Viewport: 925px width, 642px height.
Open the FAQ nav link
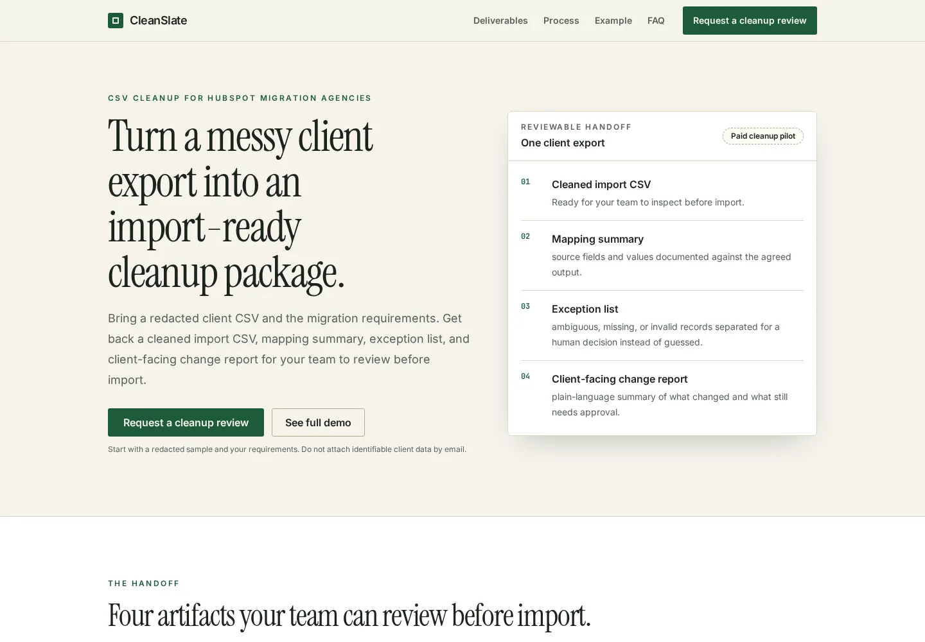pos(656,21)
